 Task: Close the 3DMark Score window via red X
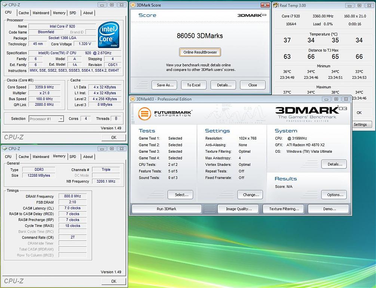pyautogui.click(x=265, y=5)
